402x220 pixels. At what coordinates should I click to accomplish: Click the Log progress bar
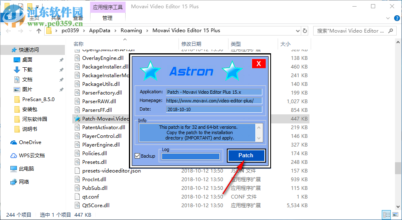[191, 156]
